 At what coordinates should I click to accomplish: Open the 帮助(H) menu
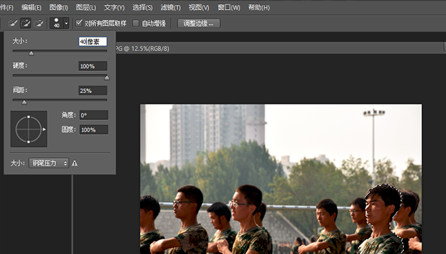[x=259, y=8]
